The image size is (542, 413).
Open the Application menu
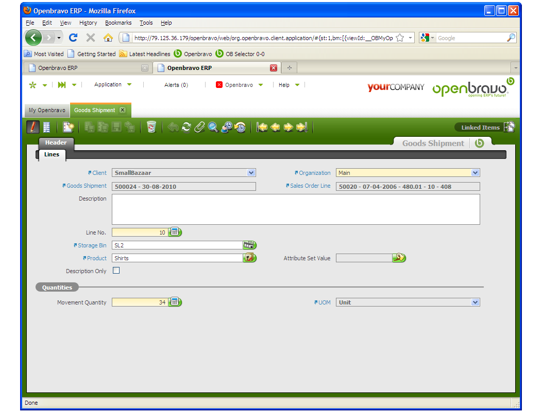[112, 85]
